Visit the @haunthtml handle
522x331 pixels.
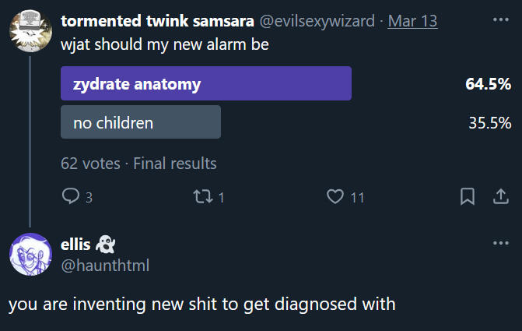coord(104,266)
